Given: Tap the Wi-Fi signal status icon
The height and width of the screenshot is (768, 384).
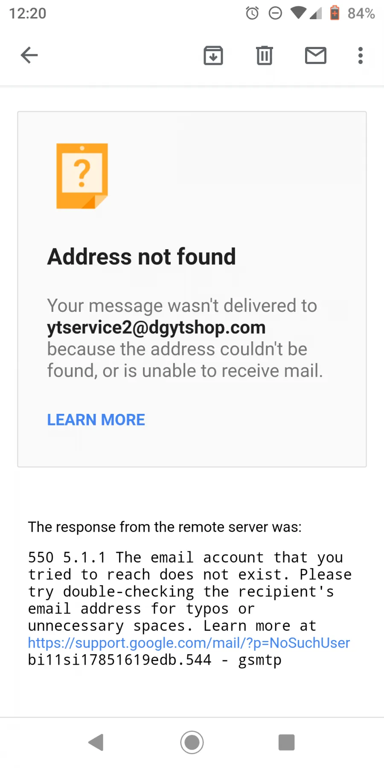Looking at the screenshot, I should click(x=299, y=13).
